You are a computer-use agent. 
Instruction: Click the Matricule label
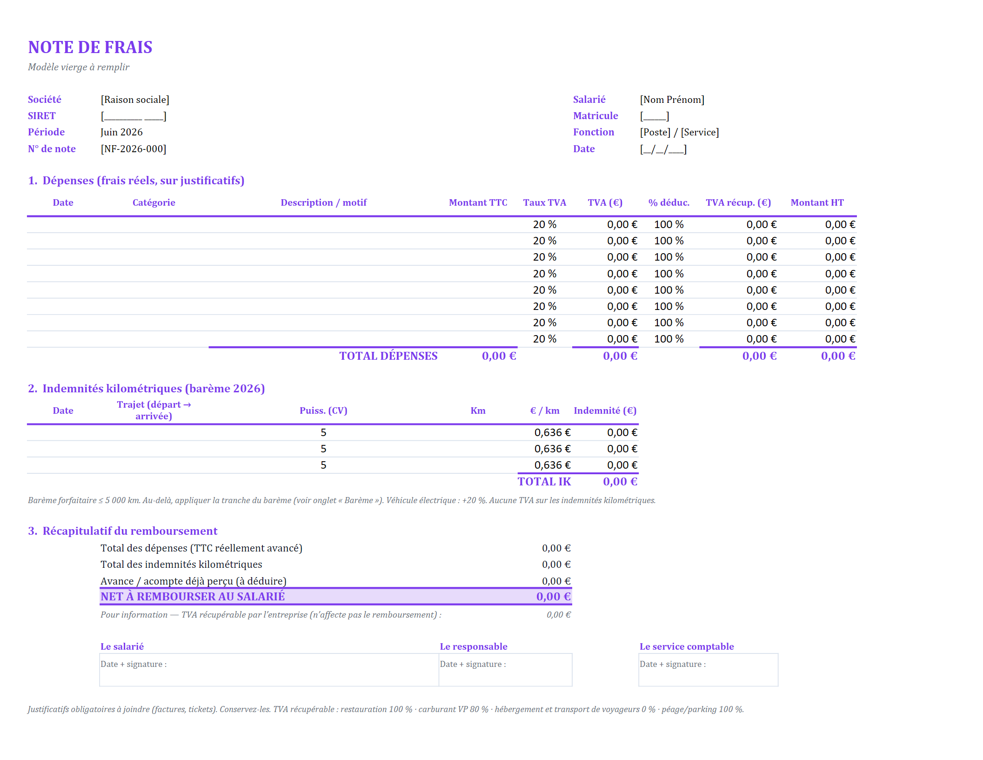click(595, 116)
